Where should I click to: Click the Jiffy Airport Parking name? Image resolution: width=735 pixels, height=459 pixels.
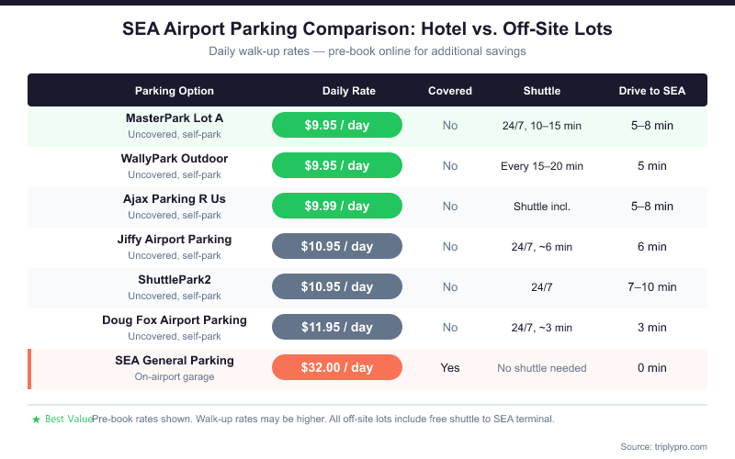pyautogui.click(x=175, y=240)
